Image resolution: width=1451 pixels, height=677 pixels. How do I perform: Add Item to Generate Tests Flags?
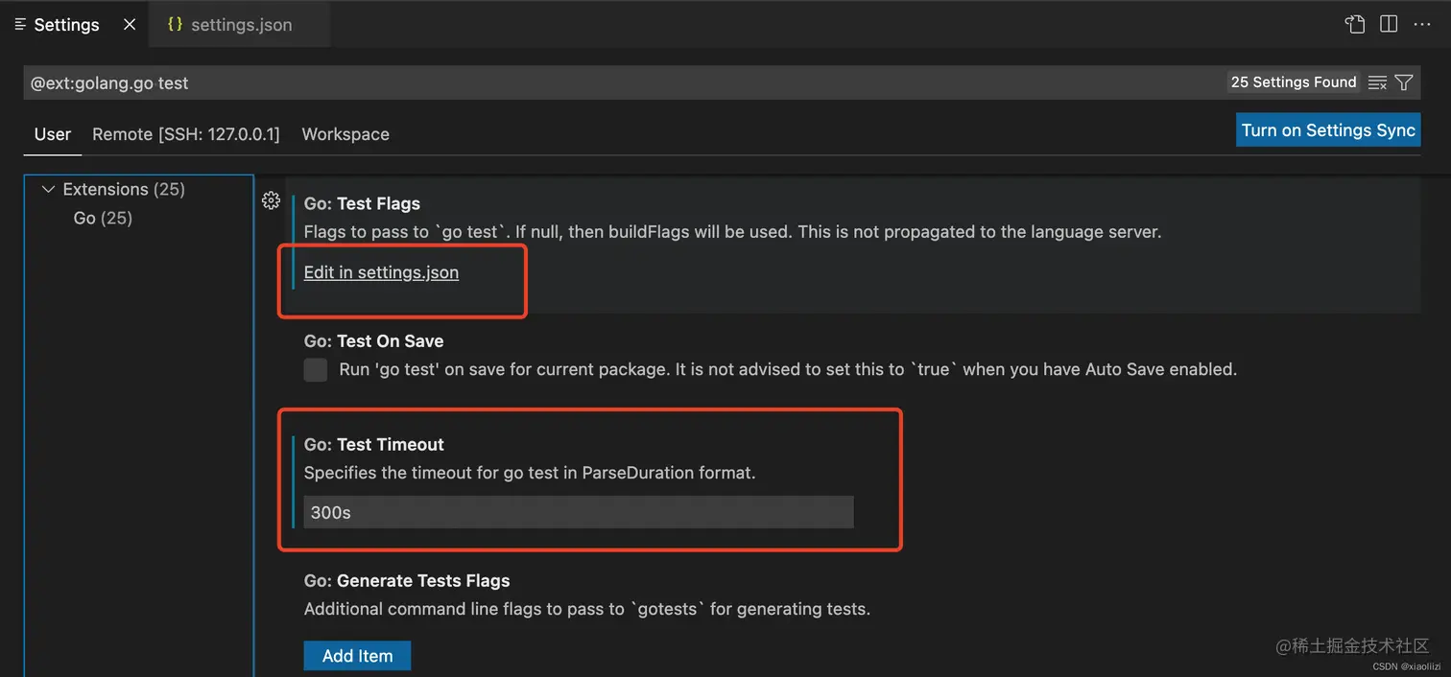(x=357, y=656)
